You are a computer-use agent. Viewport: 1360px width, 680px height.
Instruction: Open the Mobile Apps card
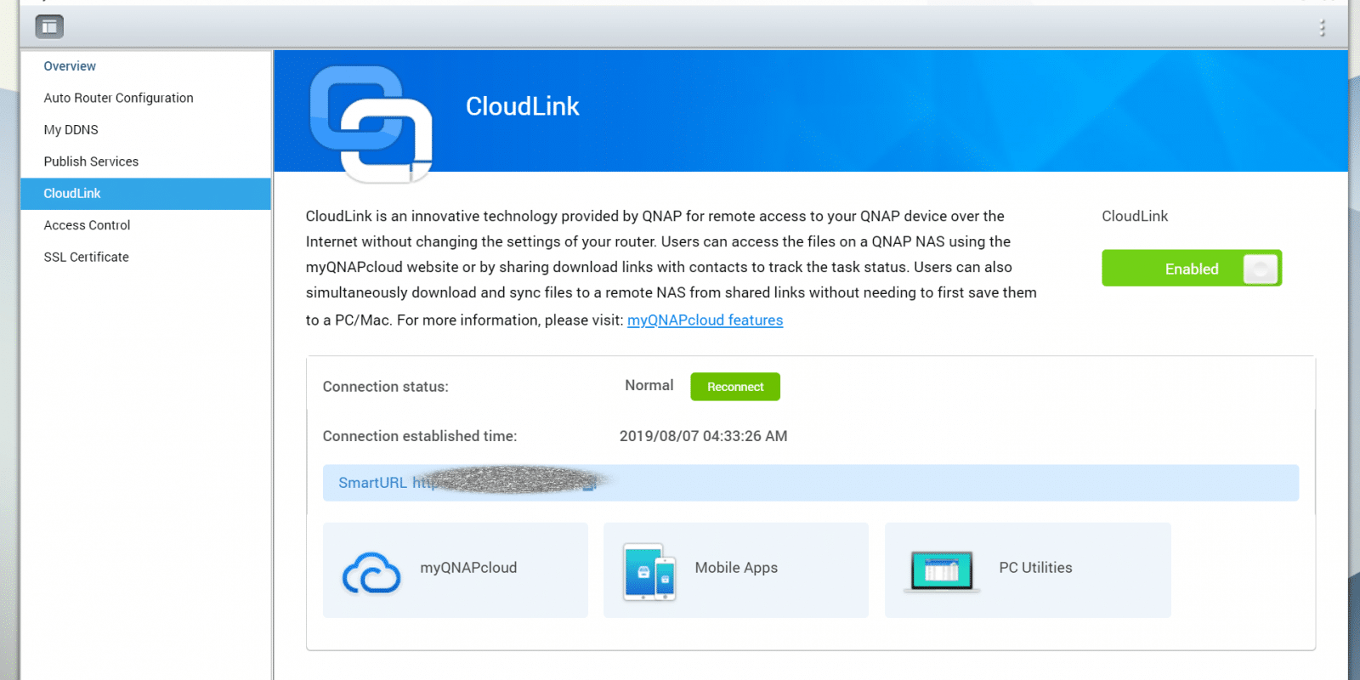click(x=736, y=570)
